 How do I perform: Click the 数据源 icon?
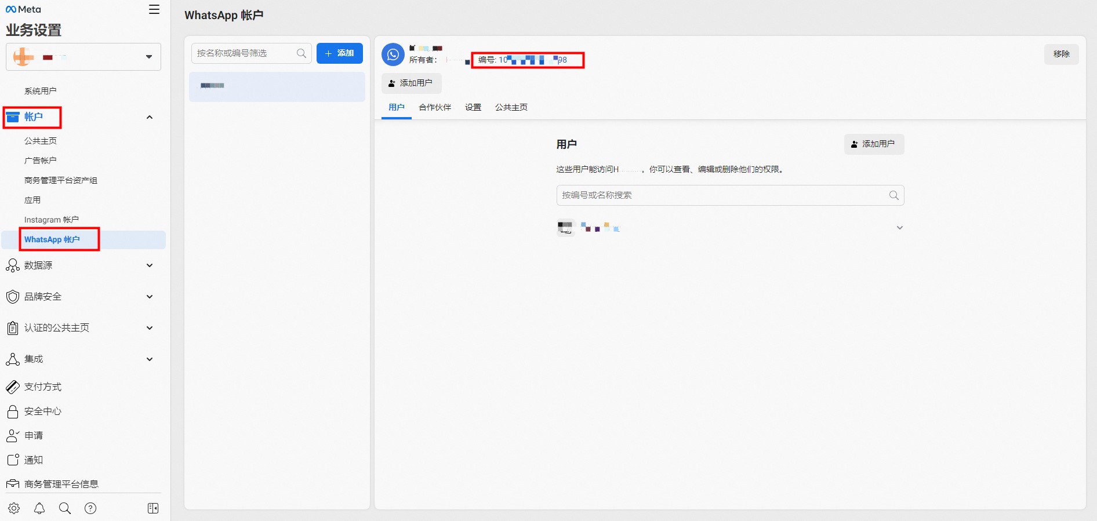[x=13, y=265]
